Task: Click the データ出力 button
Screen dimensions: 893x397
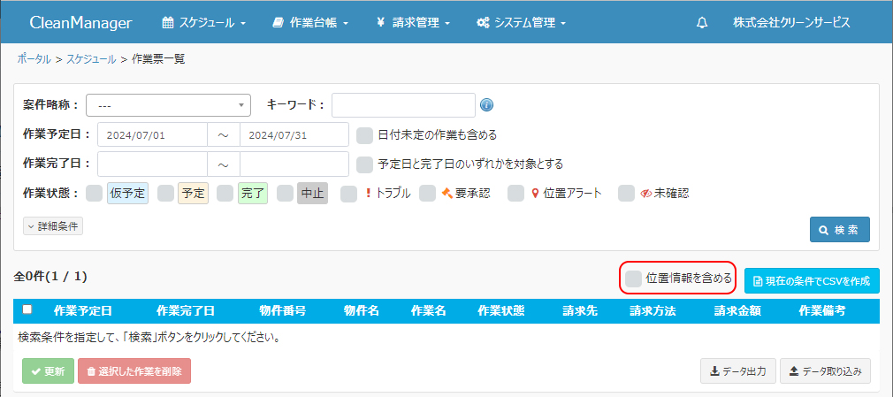Action: pyautogui.click(x=738, y=371)
